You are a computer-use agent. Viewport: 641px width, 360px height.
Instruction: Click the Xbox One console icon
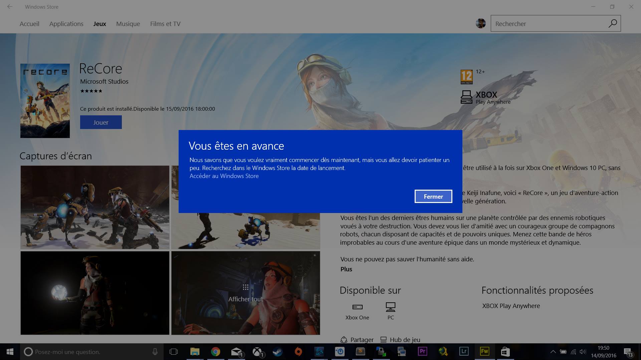point(357,307)
